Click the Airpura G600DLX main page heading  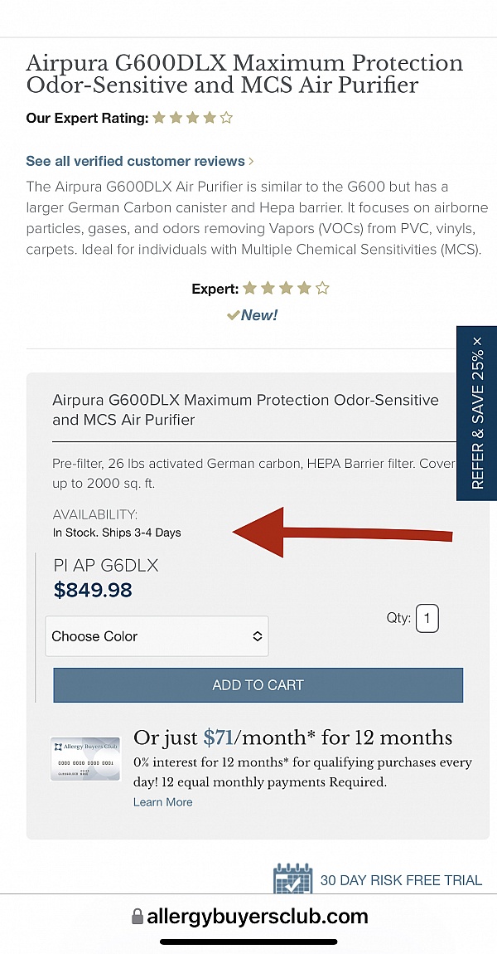[244, 74]
